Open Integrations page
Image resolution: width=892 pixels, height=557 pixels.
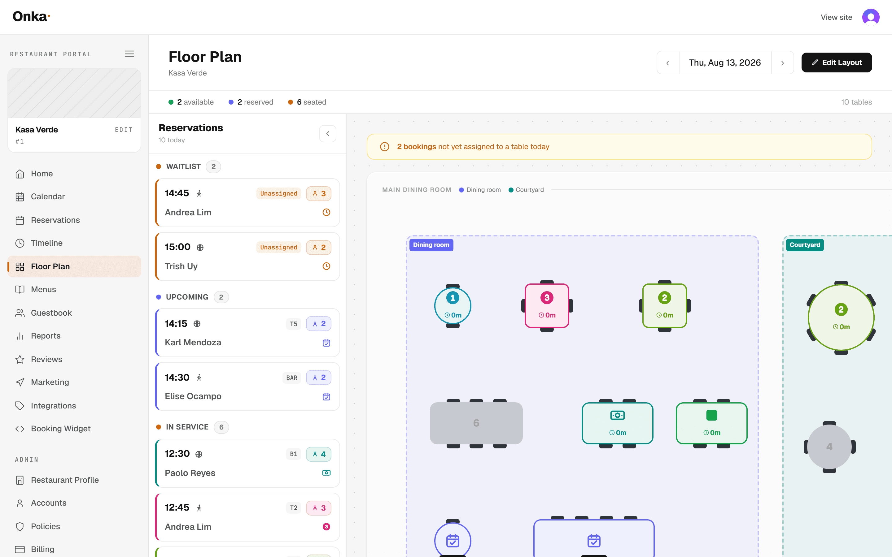[x=74, y=406]
